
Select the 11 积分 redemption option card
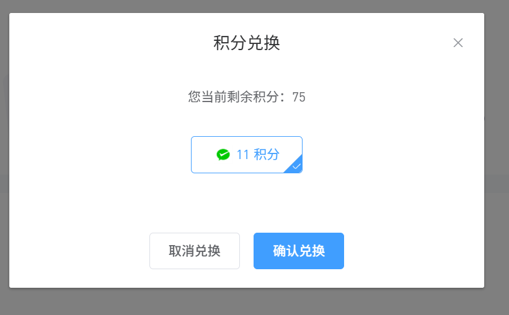[247, 155]
